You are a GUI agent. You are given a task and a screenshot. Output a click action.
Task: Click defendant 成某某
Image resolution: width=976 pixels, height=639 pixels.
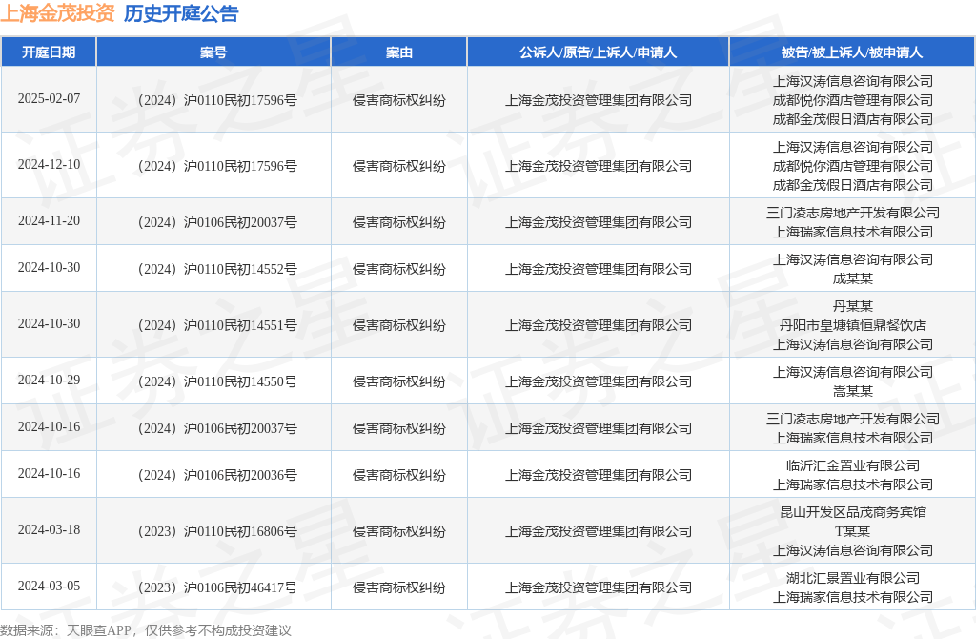853,278
